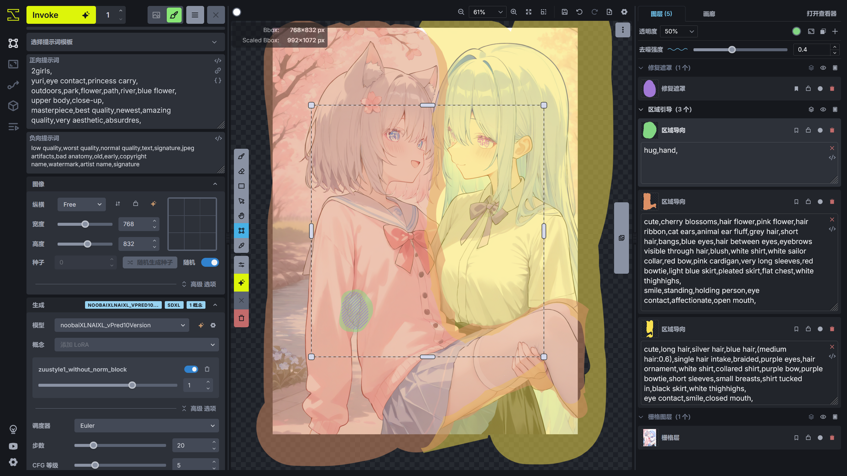
Task: Select the Rectangle tool
Action: pyautogui.click(x=241, y=186)
